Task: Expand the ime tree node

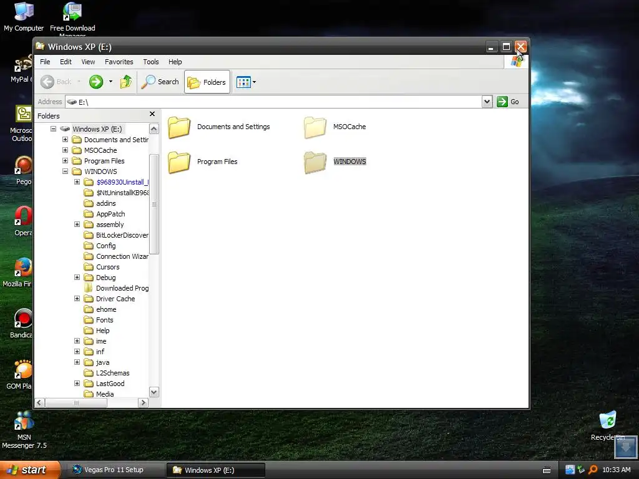Action: pos(77,341)
